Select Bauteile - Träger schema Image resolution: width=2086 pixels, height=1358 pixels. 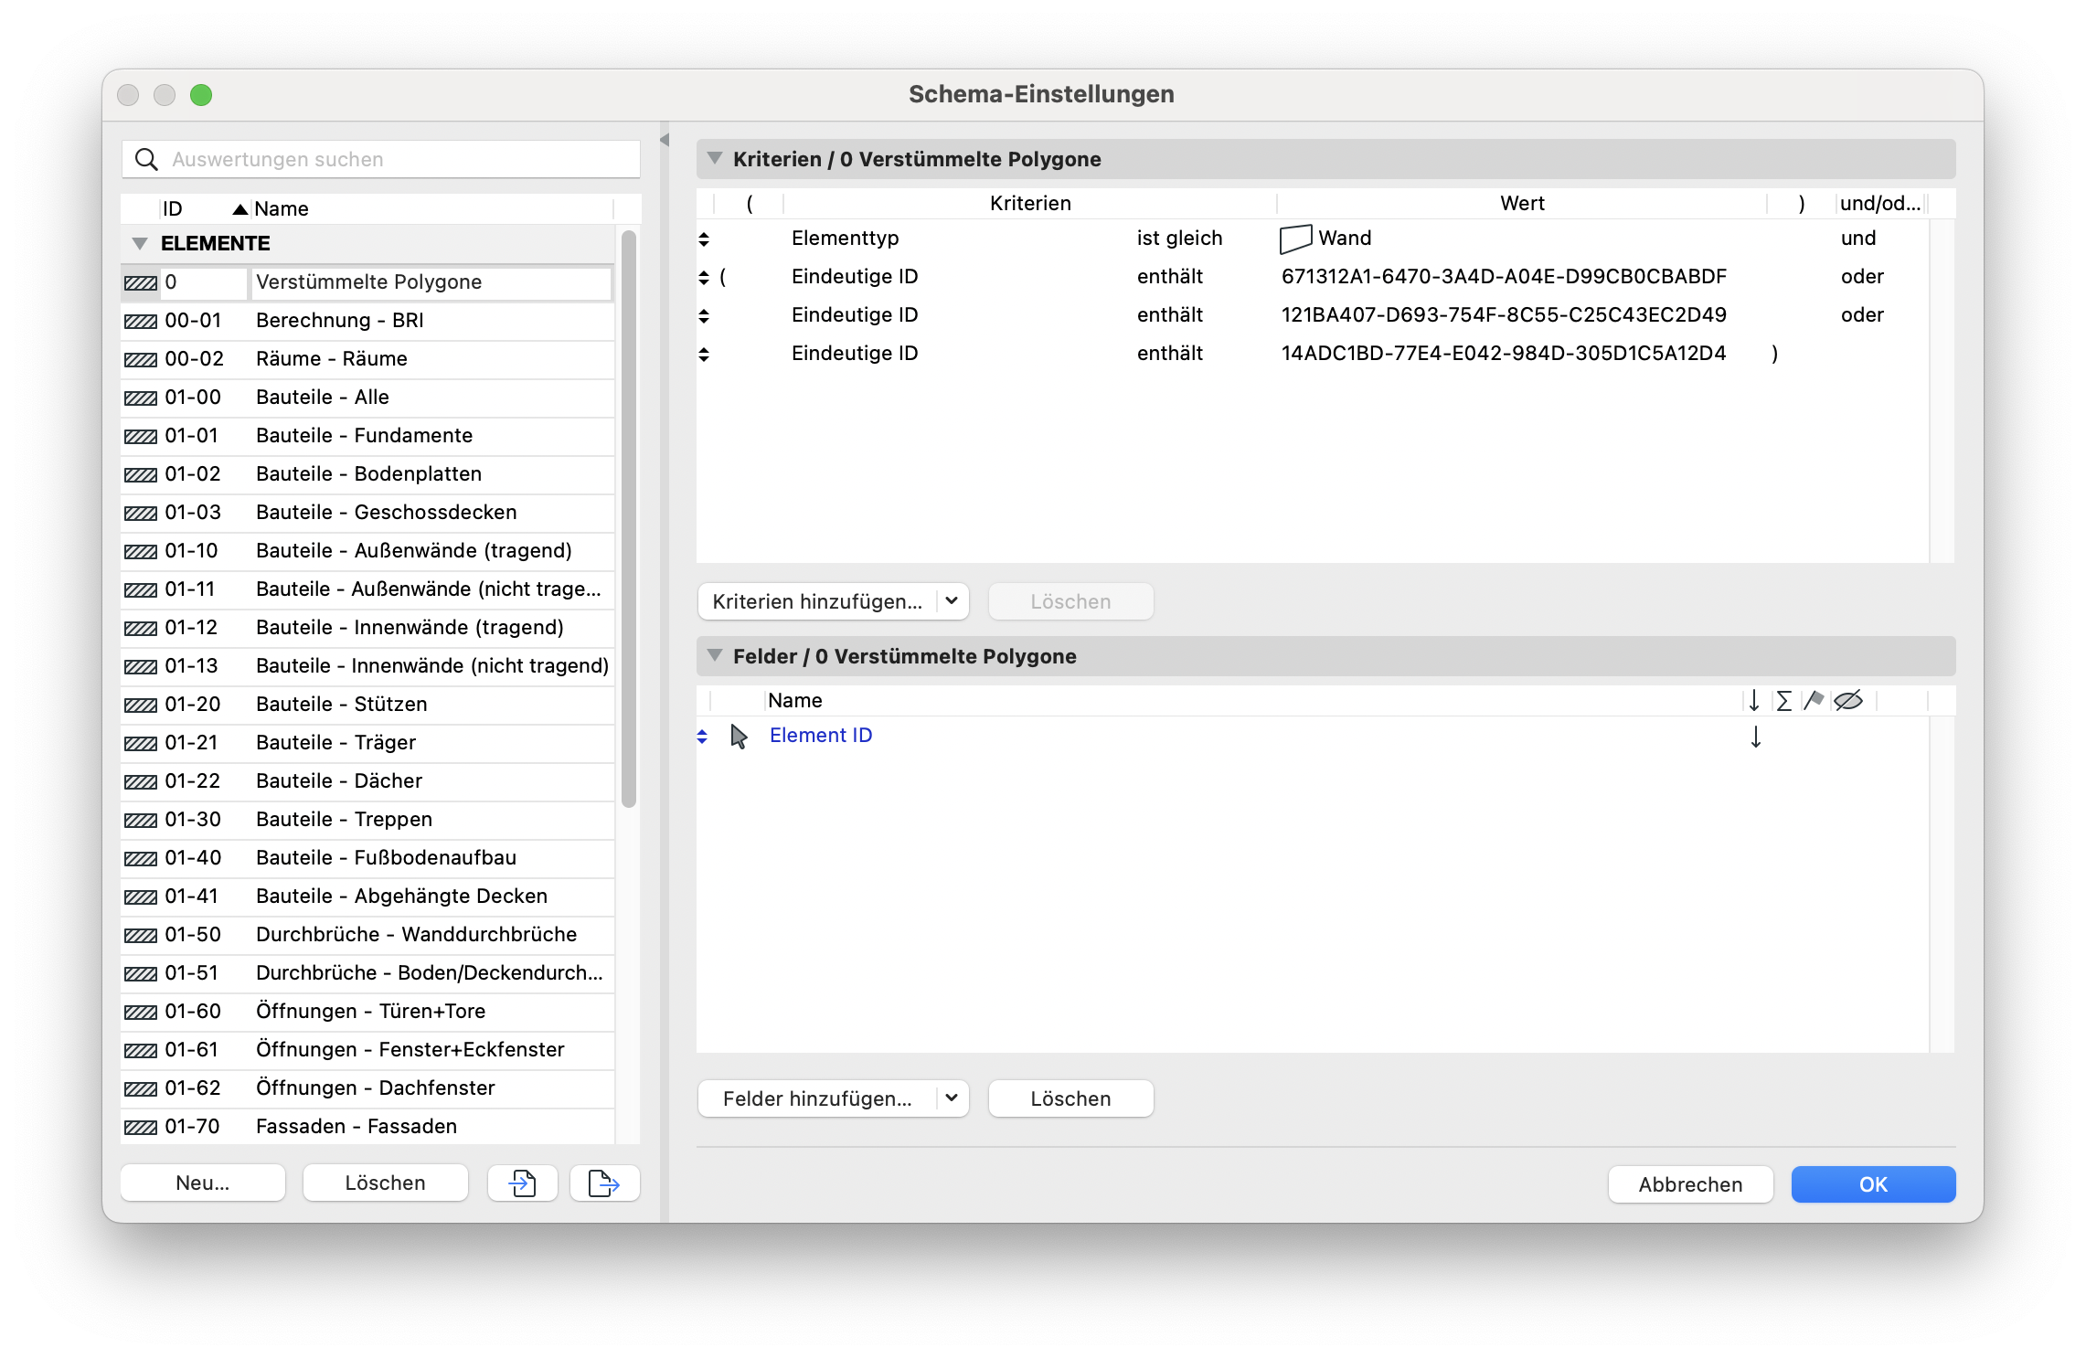click(367, 743)
